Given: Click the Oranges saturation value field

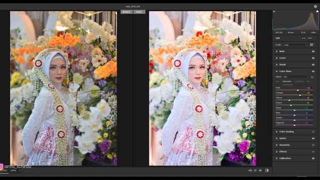Looking at the screenshot, I should click(308, 93).
